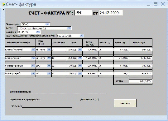The image size is (168, 121).
Task: Click quantity field in бордюр красный row
Action: pyautogui.click(x=59, y=66)
